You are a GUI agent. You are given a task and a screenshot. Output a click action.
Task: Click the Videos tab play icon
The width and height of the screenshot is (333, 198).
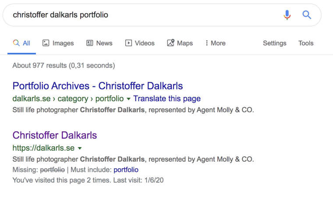tap(128, 43)
